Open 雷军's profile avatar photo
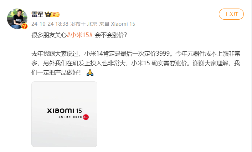 [17, 19]
